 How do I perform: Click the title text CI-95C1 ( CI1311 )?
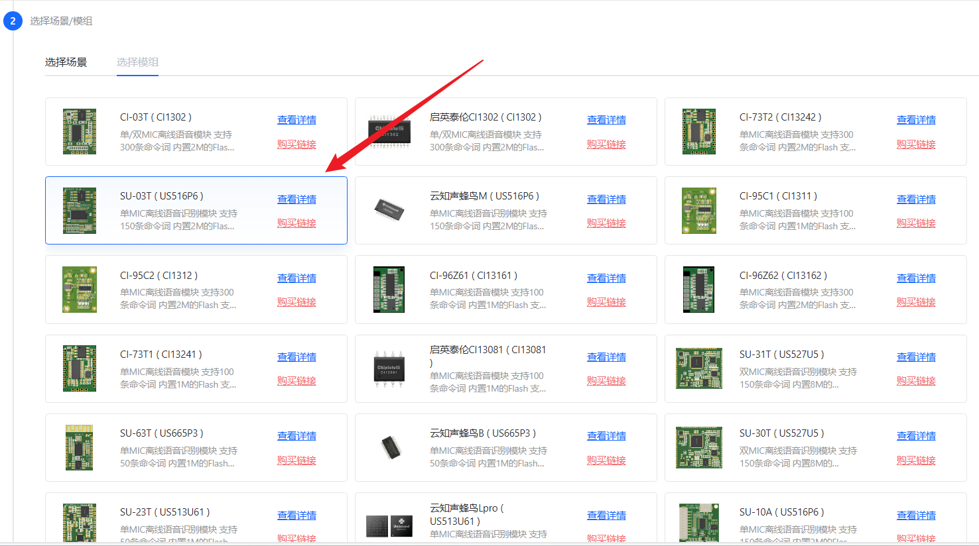pyautogui.click(x=779, y=196)
